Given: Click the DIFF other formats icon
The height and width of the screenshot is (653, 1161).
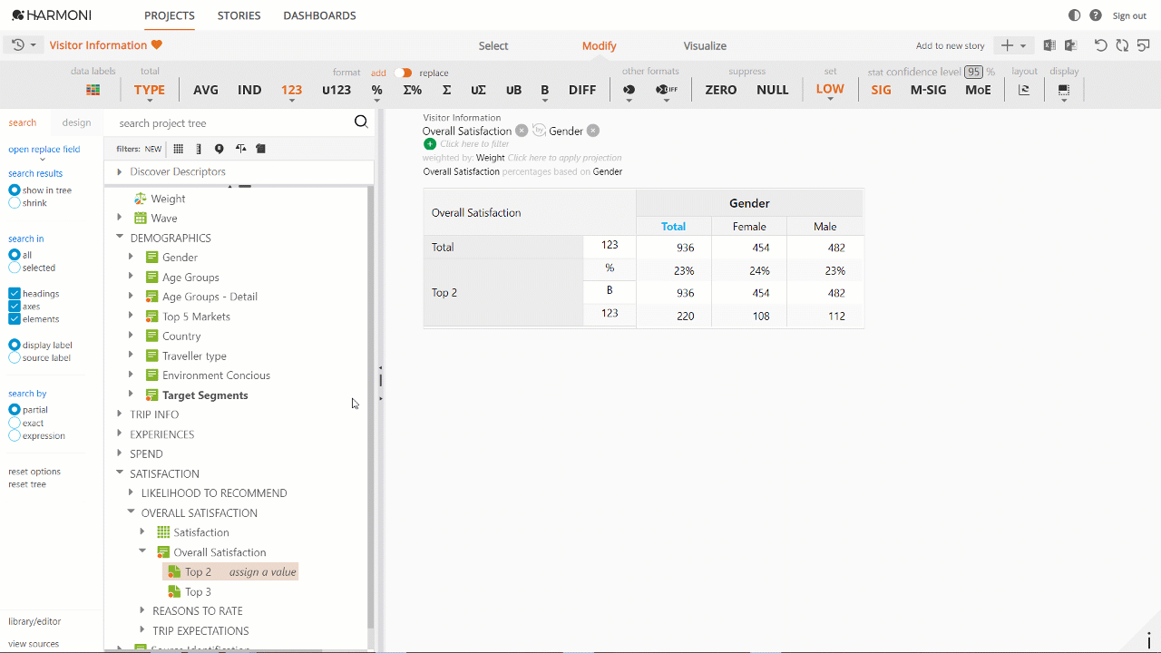Looking at the screenshot, I should pos(667,90).
